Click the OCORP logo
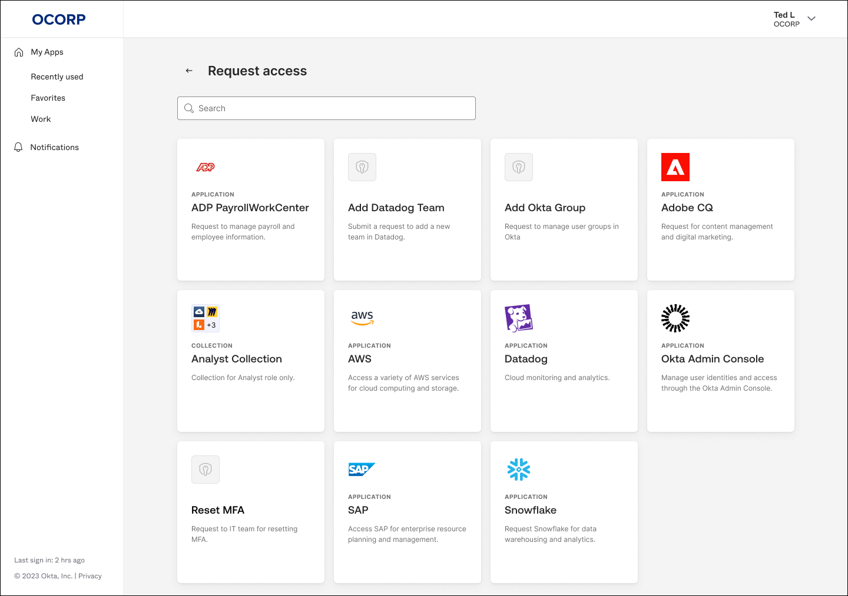Viewport: 848px width, 596px height. 59,19
